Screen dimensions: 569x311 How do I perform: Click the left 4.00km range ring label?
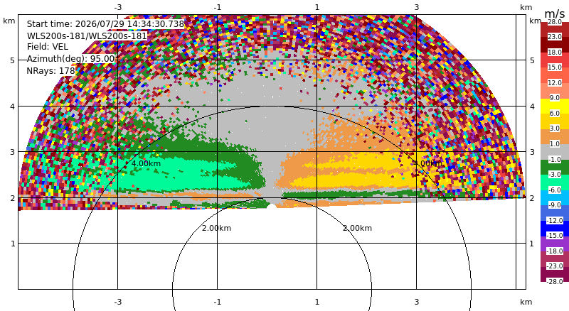146,163
